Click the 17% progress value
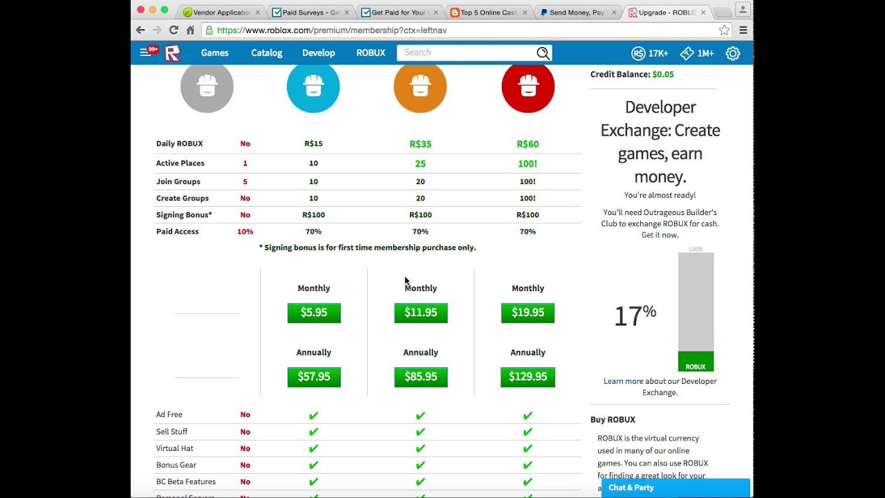 click(x=635, y=315)
